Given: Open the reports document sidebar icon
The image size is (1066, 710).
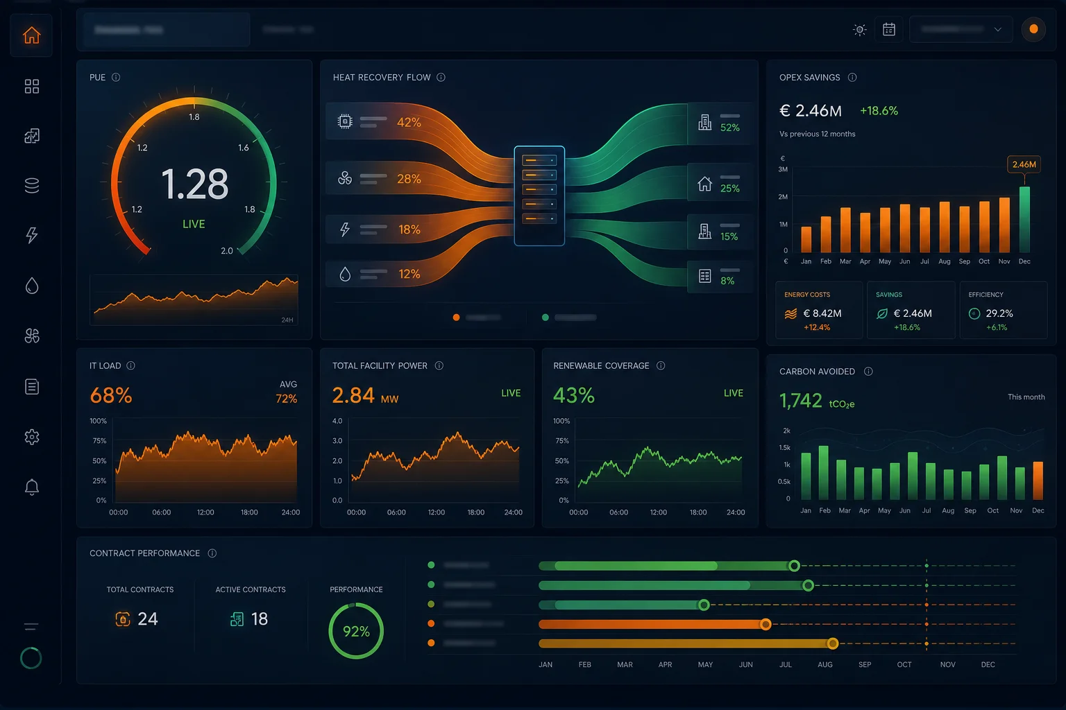Looking at the screenshot, I should [x=32, y=386].
